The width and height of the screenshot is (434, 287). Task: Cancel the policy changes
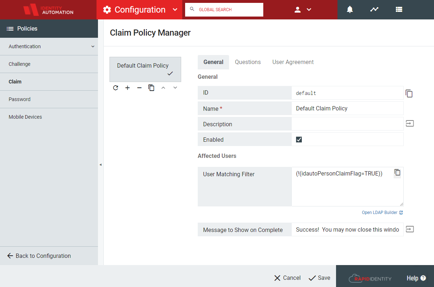(287, 278)
